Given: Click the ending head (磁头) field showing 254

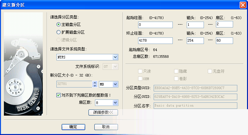Looking at the screenshot, I should pos(195,40).
